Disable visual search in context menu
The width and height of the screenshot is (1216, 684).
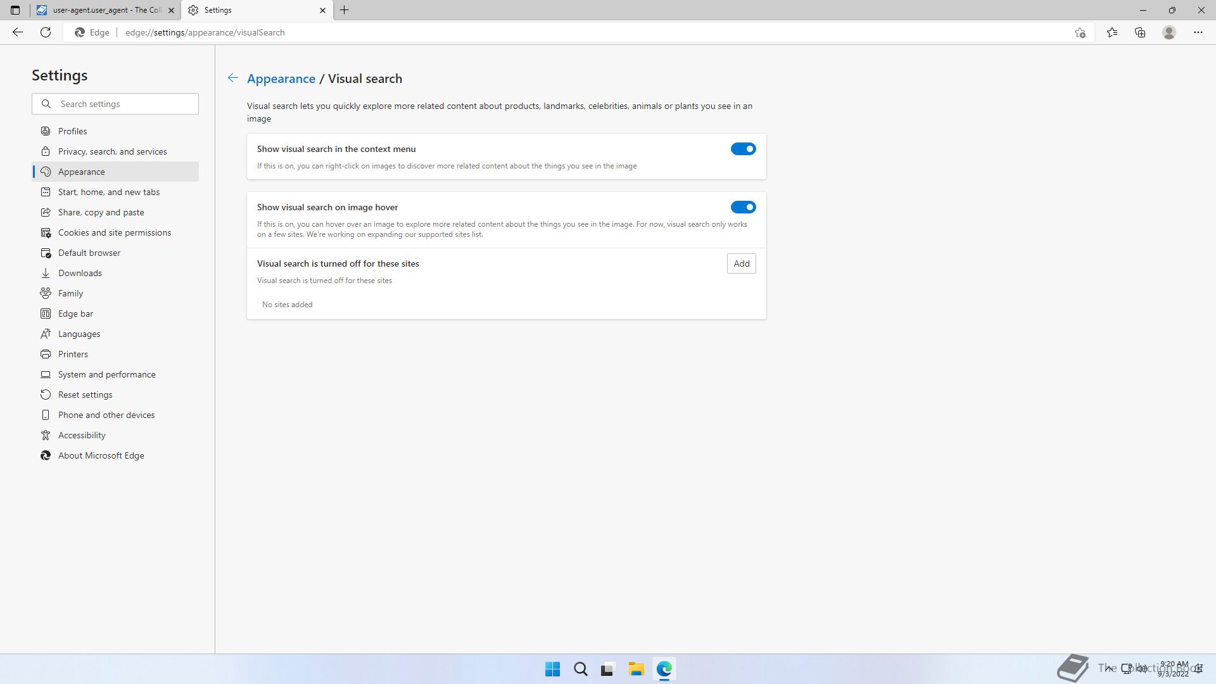[743, 149]
